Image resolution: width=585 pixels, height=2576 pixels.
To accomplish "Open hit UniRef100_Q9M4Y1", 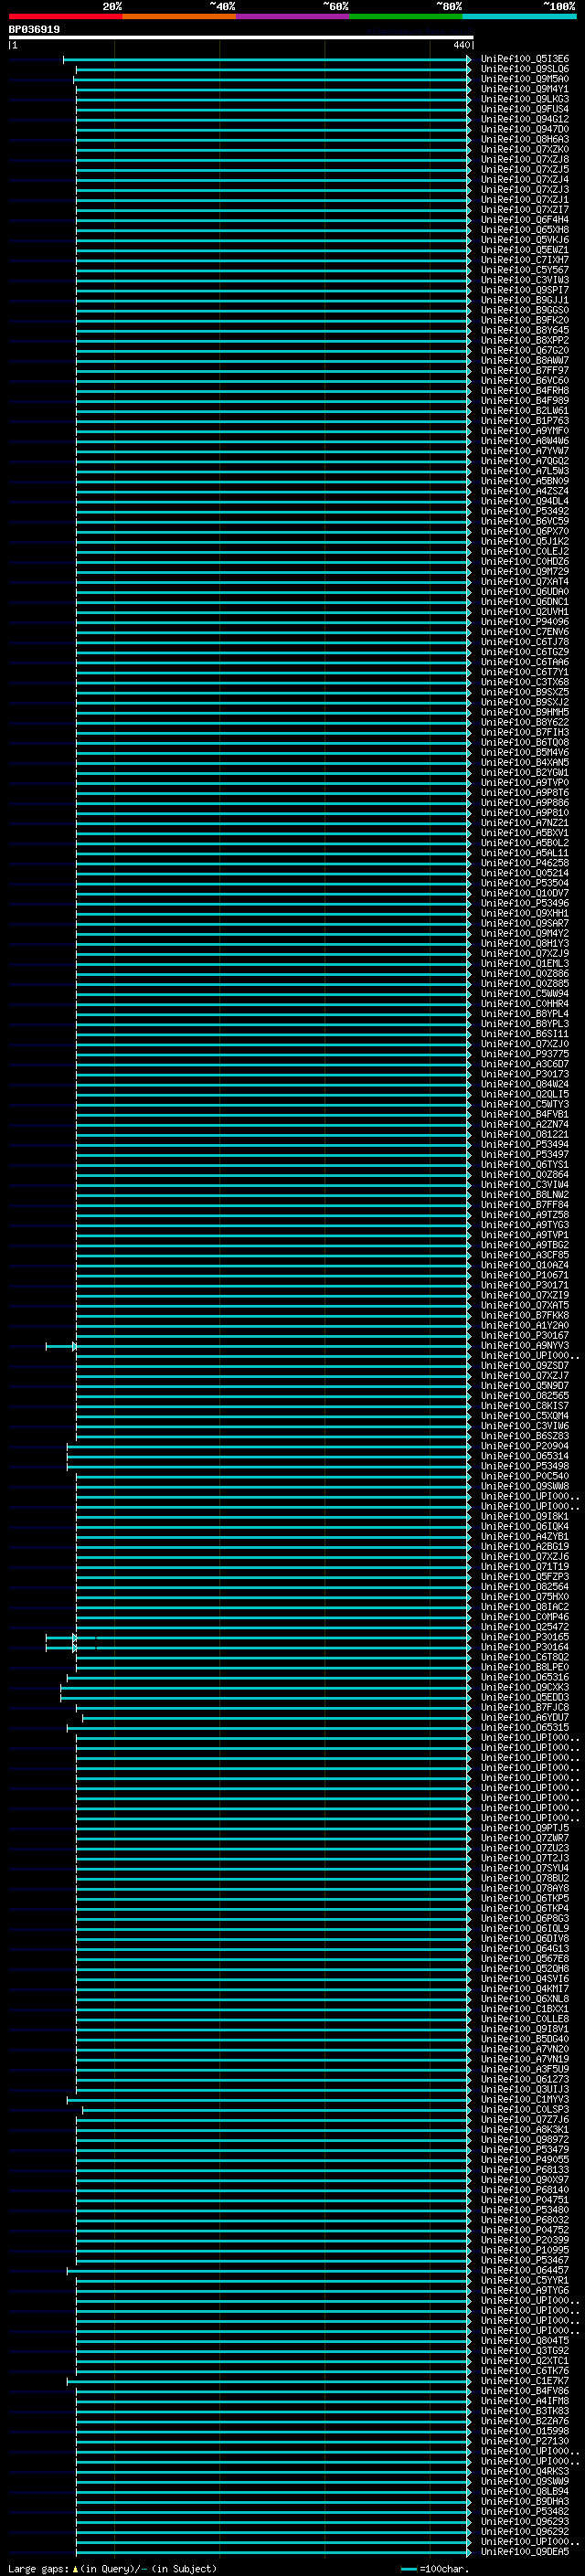I will (525, 89).
